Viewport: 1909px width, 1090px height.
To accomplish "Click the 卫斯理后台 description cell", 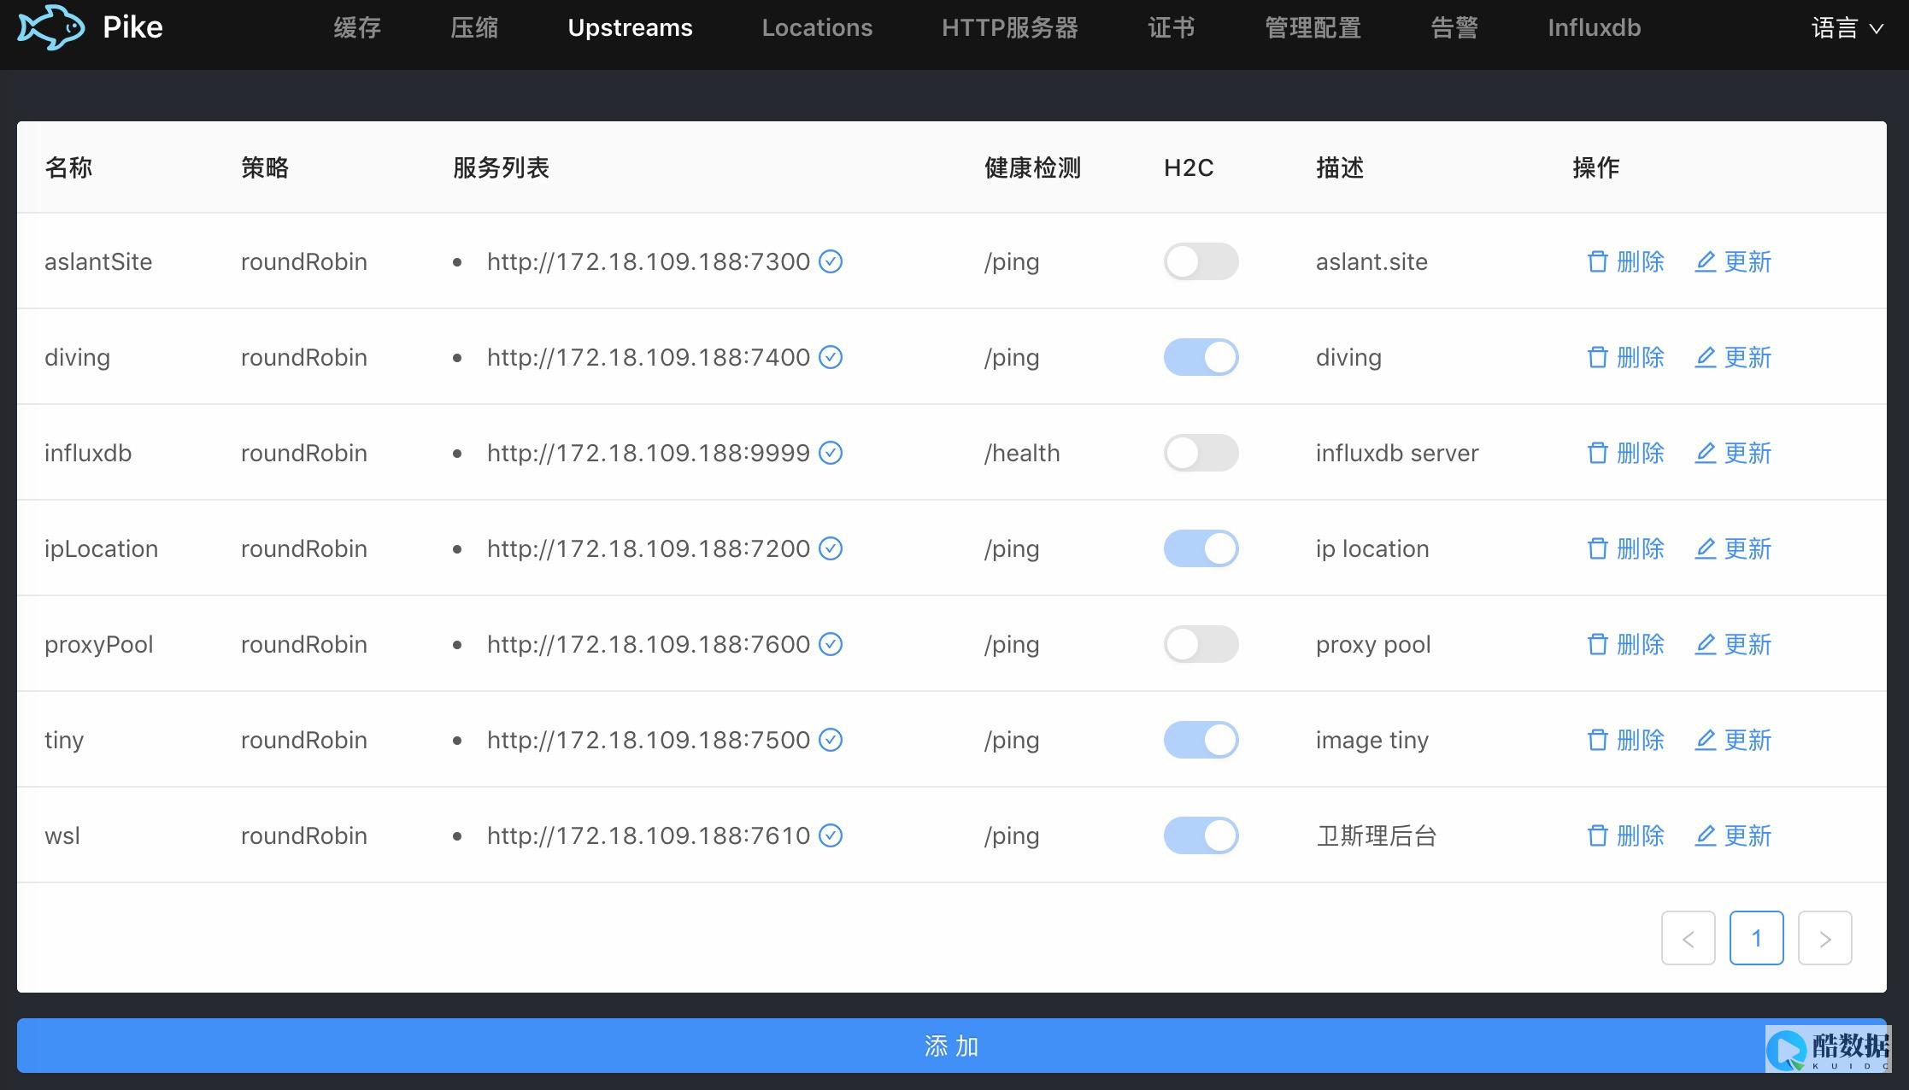I will click(x=1377, y=835).
